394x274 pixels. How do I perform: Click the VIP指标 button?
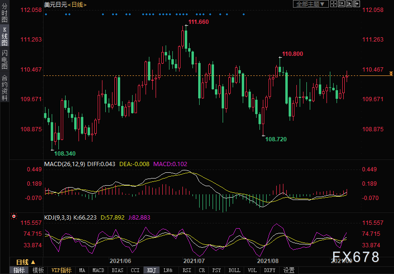point(61,270)
